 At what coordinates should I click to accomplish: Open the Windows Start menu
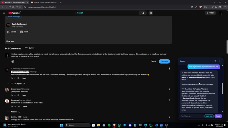(61, 125)
